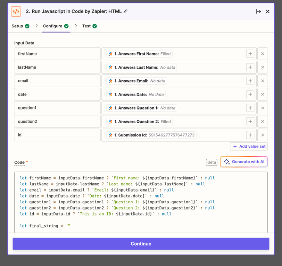This screenshot has height=266, width=282.
Task: Select the Answers First Name pill
Action: pos(139,54)
